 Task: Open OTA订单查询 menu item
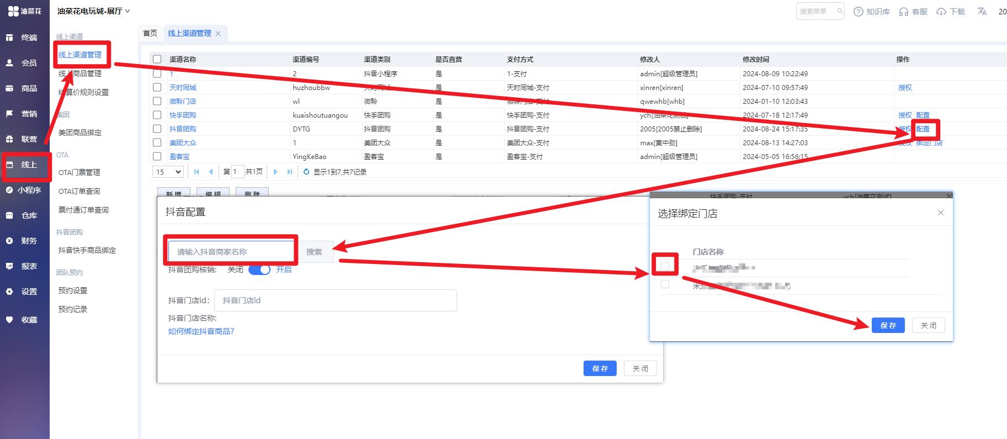point(79,191)
